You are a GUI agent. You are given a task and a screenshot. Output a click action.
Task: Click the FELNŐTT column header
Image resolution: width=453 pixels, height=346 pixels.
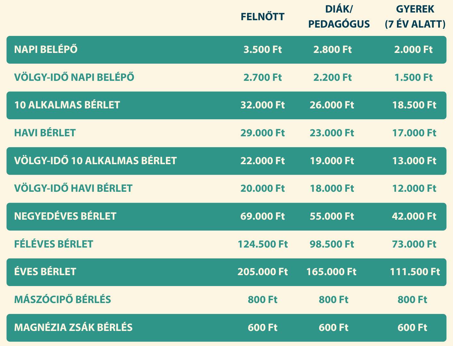coord(262,17)
